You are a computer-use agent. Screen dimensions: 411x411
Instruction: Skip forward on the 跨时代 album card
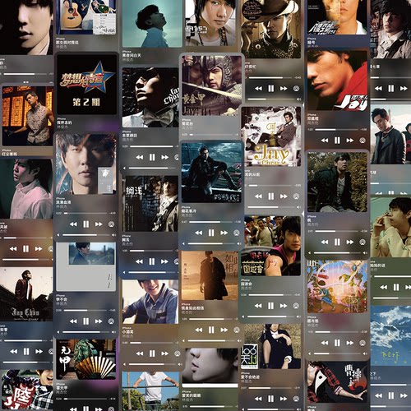tap(224, 233)
